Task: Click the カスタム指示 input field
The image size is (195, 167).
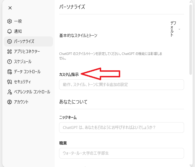Action: pyautogui.click(x=122, y=85)
